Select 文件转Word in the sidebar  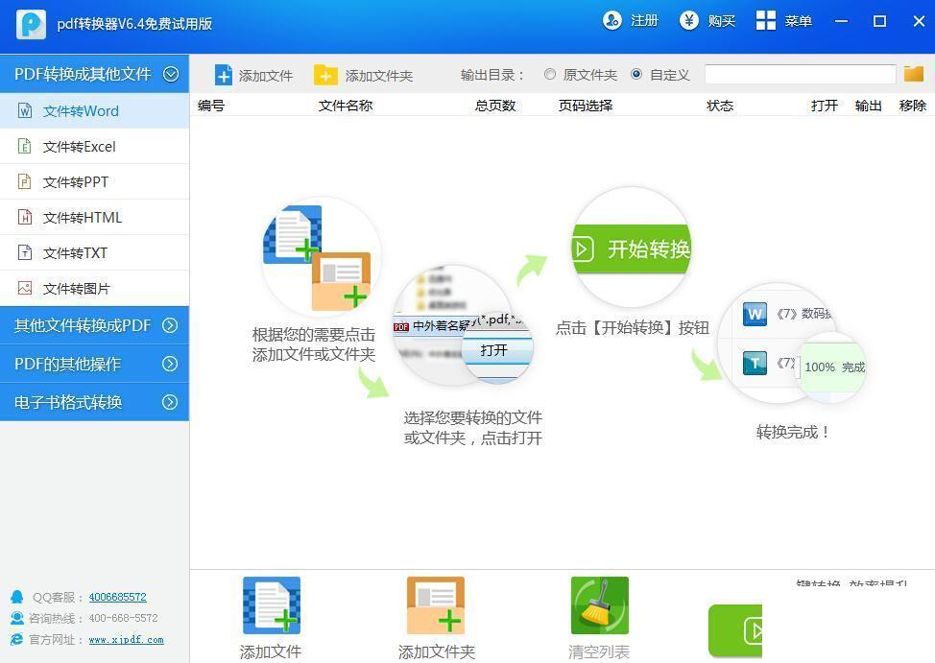[x=95, y=111]
